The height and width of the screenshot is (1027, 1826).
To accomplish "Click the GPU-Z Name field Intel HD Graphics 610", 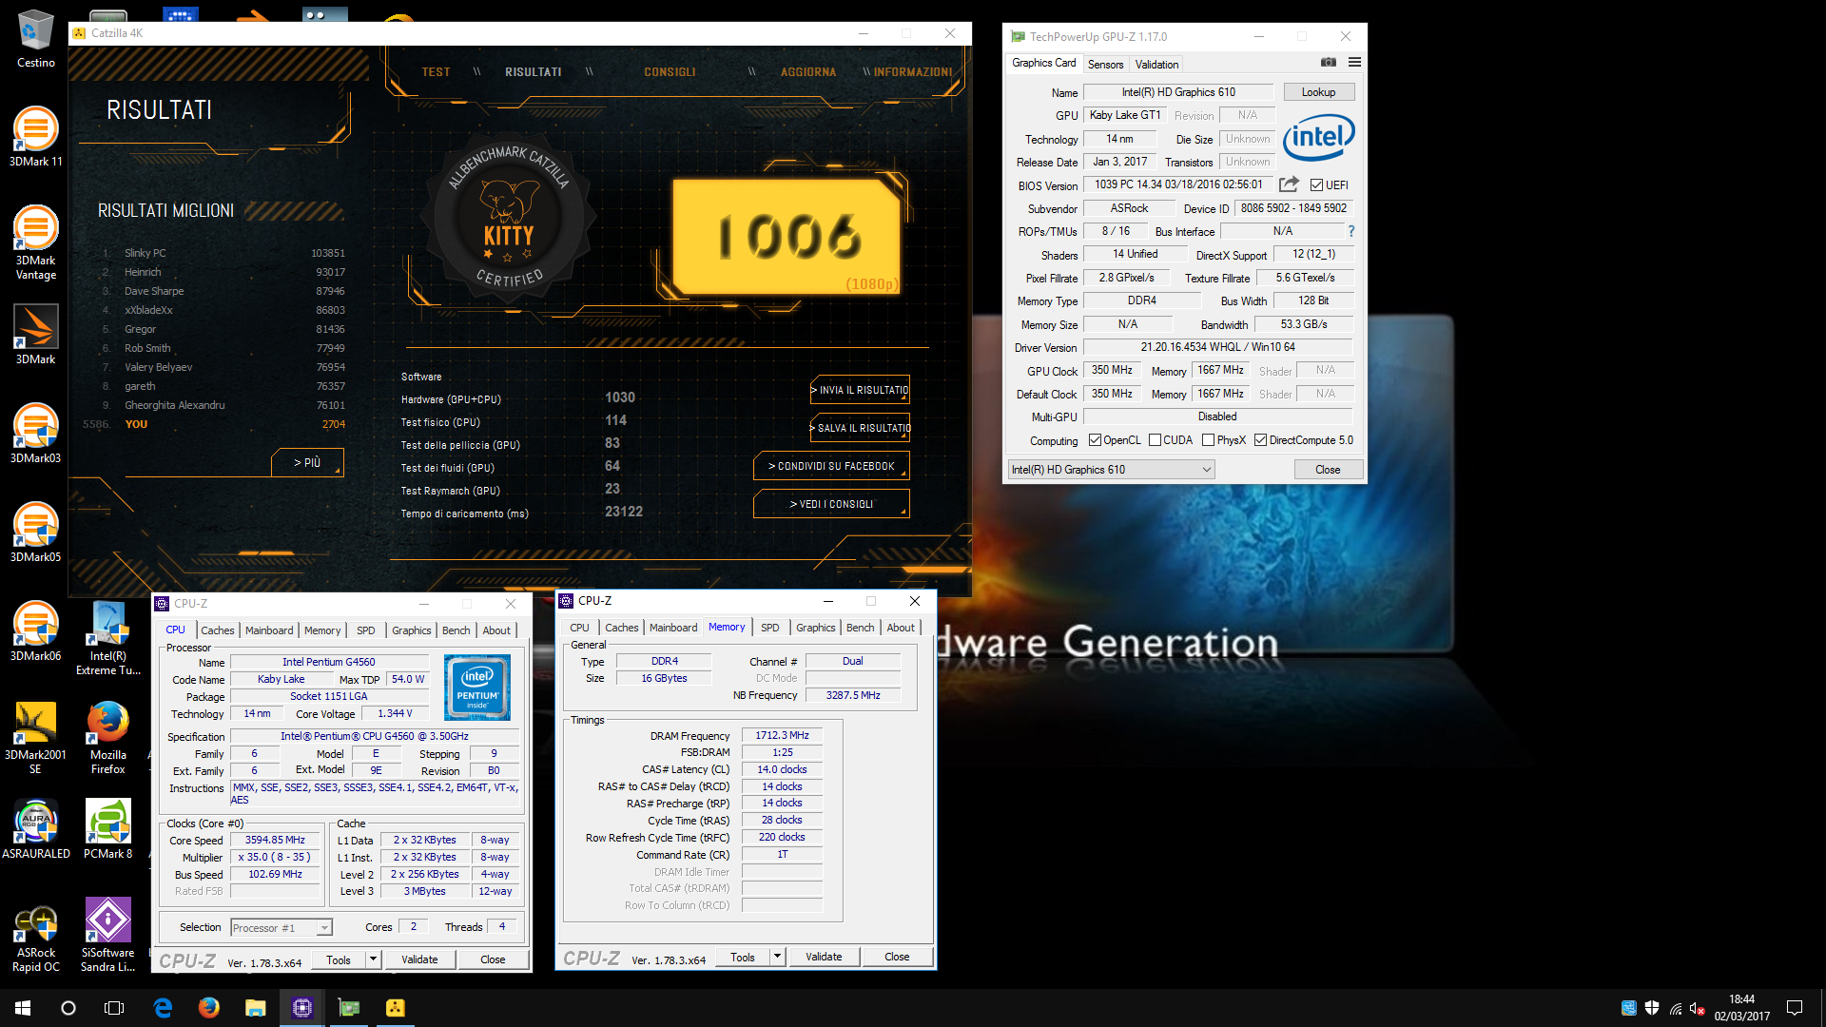I will (x=1178, y=92).
